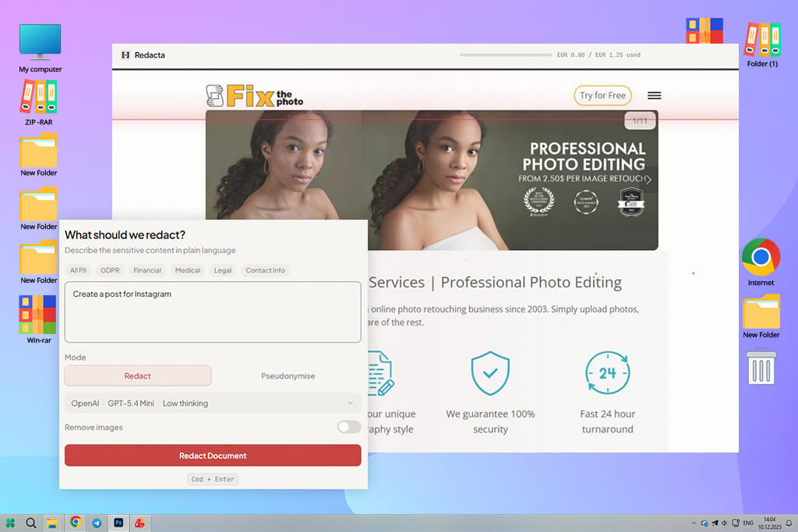
Task: Open the New Folder just above Win-rar
Action: pyautogui.click(x=39, y=263)
